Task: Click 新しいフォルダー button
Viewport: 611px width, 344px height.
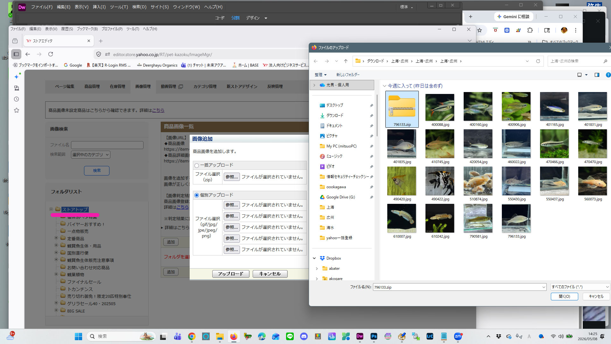Action: pyautogui.click(x=348, y=75)
